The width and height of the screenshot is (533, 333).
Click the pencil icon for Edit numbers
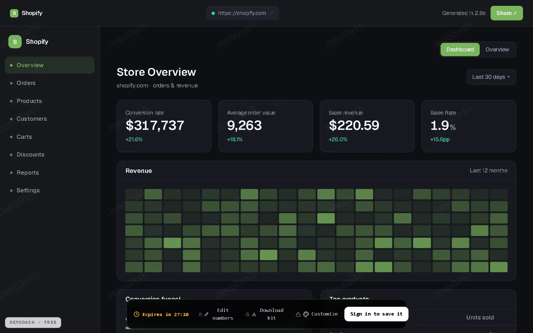(x=206, y=314)
